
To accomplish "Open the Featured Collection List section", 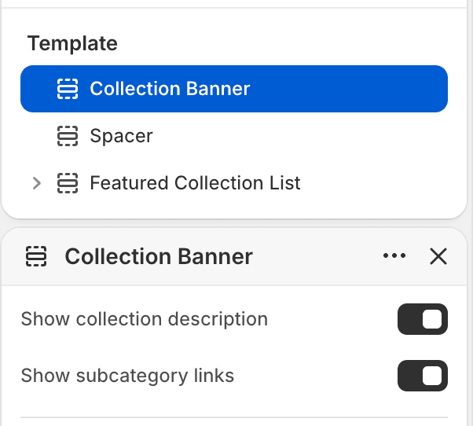I will click(234, 183).
